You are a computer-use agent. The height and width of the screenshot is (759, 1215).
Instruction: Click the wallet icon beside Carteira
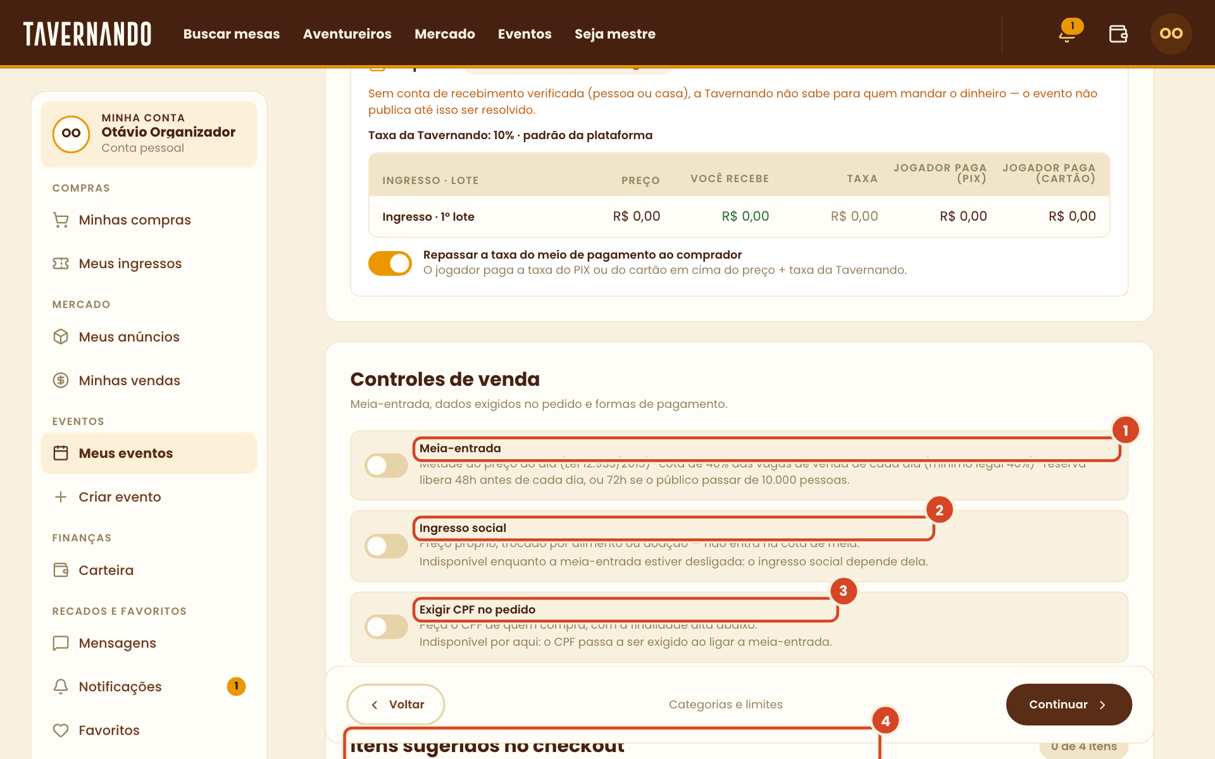61,570
